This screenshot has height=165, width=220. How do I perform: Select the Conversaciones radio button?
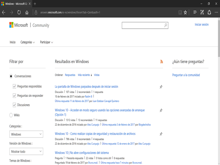pos(11,76)
